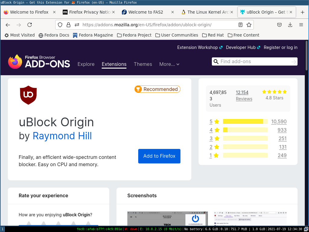The height and width of the screenshot is (232, 309).
Task: Expand the User Communities bookmark folder
Action: pos(177,35)
